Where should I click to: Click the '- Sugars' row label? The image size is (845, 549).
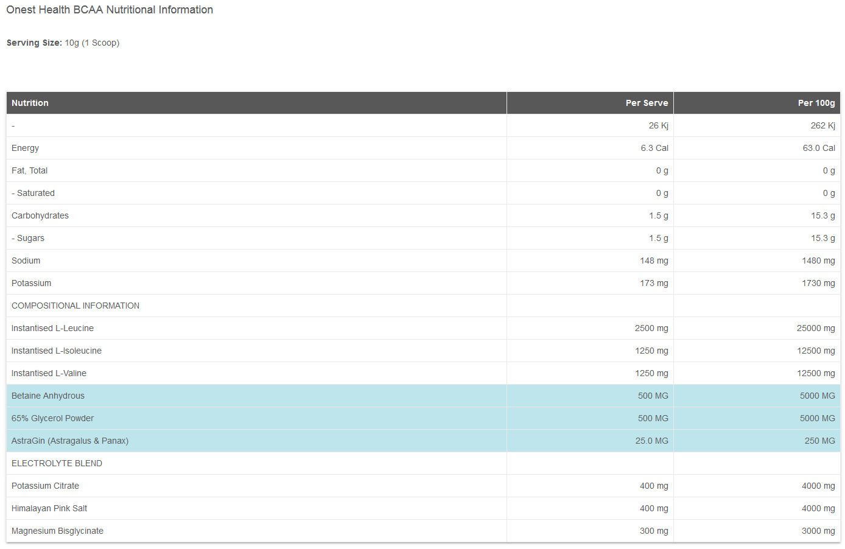pos(28,238)
